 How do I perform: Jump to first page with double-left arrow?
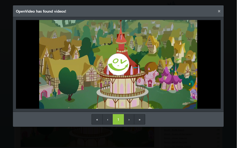[97, 120]
